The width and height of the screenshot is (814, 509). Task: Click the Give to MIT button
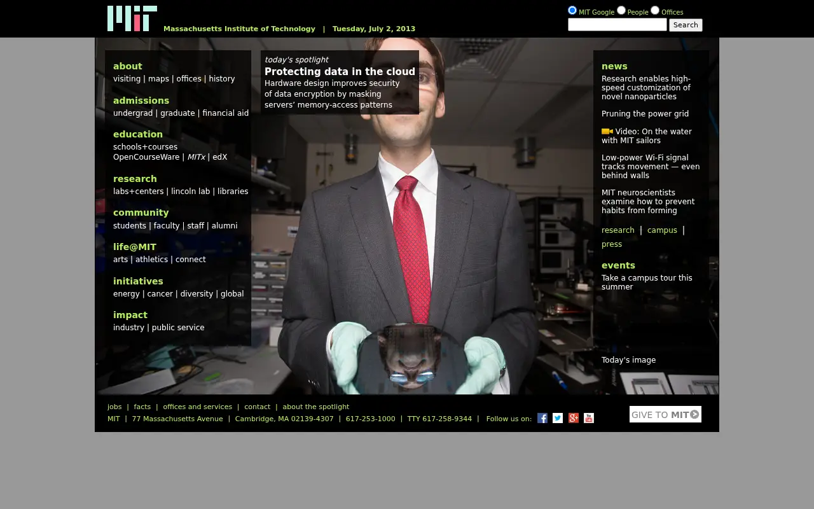coord(665,414)
